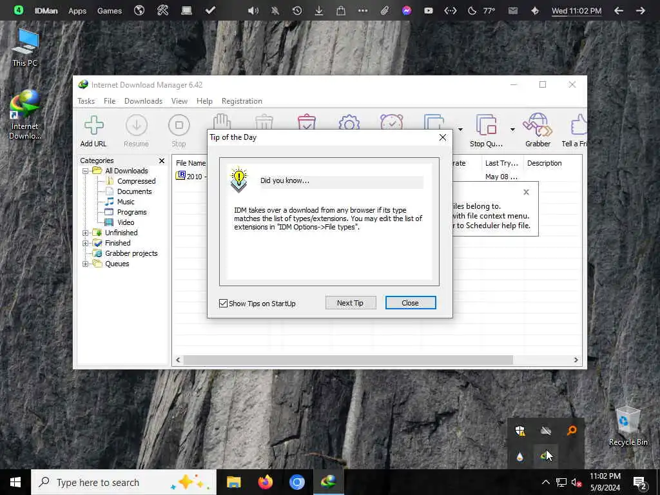Open the Windows Start menu

[x=15, y=482]
